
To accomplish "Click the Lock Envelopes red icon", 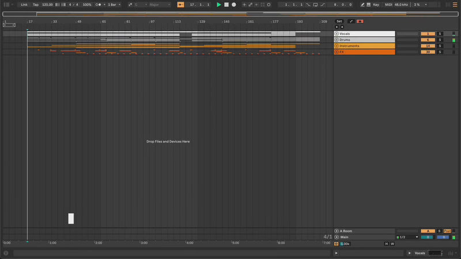I will click(360, 21).
